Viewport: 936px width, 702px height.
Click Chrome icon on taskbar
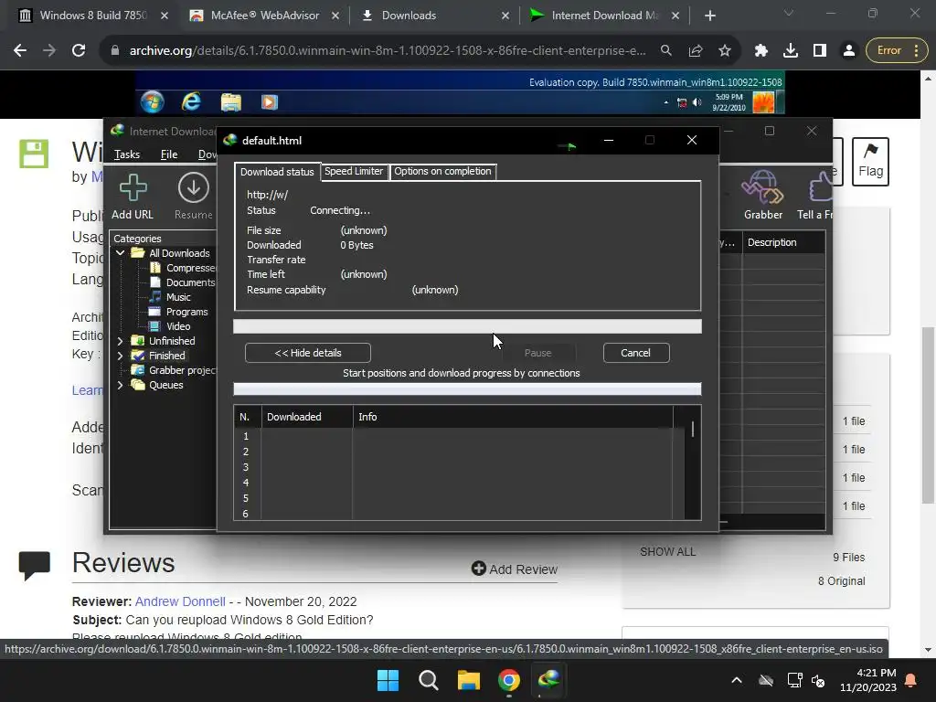click(x=508, y=680)
